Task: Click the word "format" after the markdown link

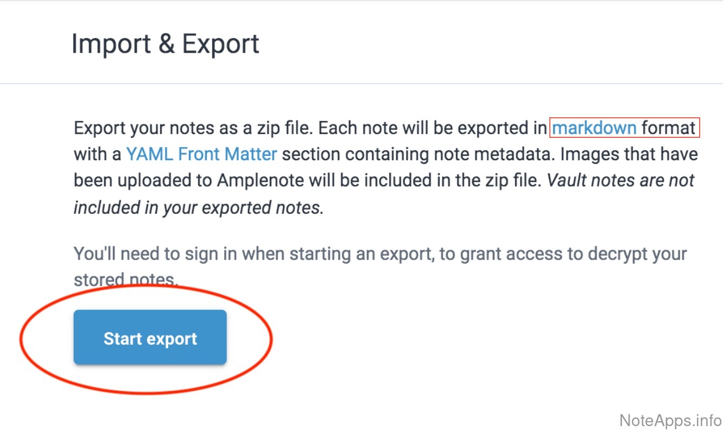Action: pyautogui.click(x=668, y=128)
